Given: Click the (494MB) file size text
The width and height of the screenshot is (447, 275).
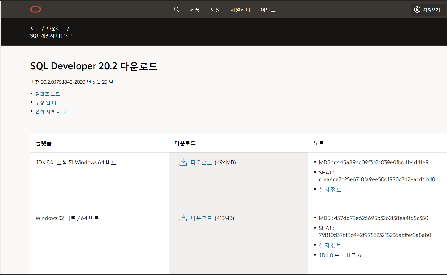Looking at the screenshot, I should coord(225,162).
